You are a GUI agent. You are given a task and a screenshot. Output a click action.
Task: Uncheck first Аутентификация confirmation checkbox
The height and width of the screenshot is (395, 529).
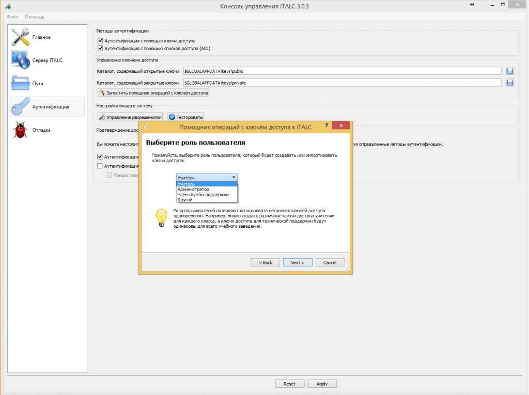(x=100, y=156)
